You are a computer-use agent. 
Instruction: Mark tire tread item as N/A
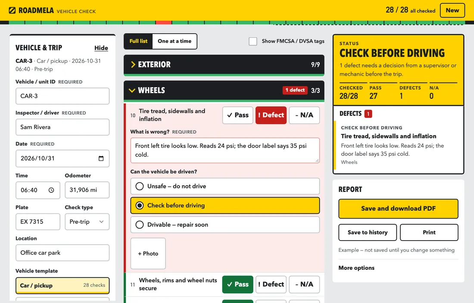tap(304, 115)
